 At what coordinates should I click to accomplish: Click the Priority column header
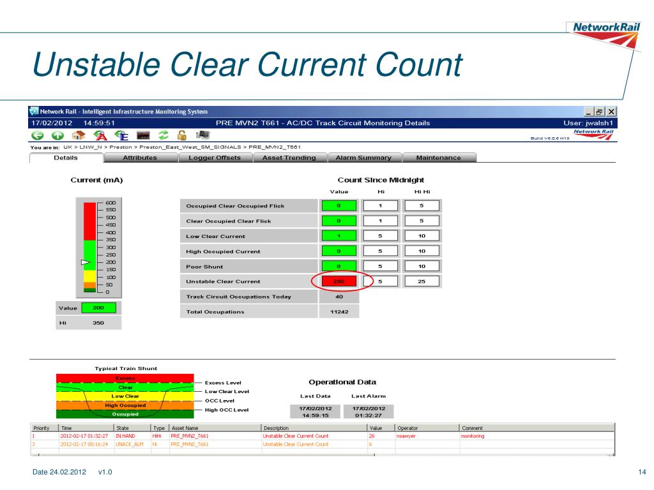(45, 428)
